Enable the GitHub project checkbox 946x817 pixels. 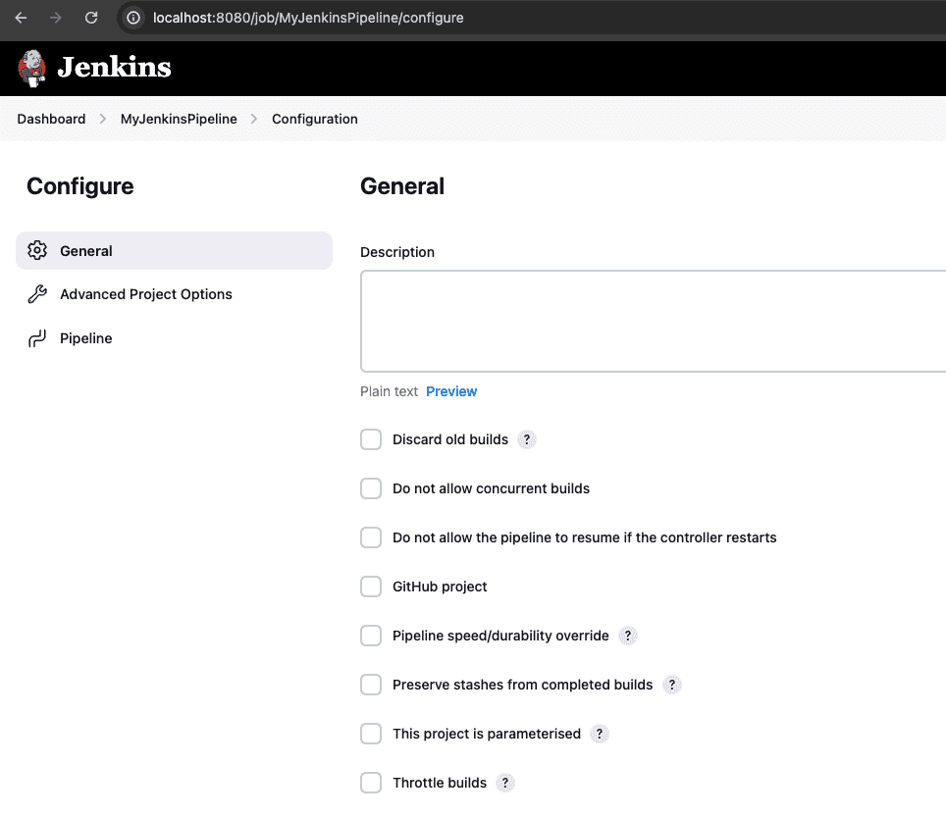371,587
